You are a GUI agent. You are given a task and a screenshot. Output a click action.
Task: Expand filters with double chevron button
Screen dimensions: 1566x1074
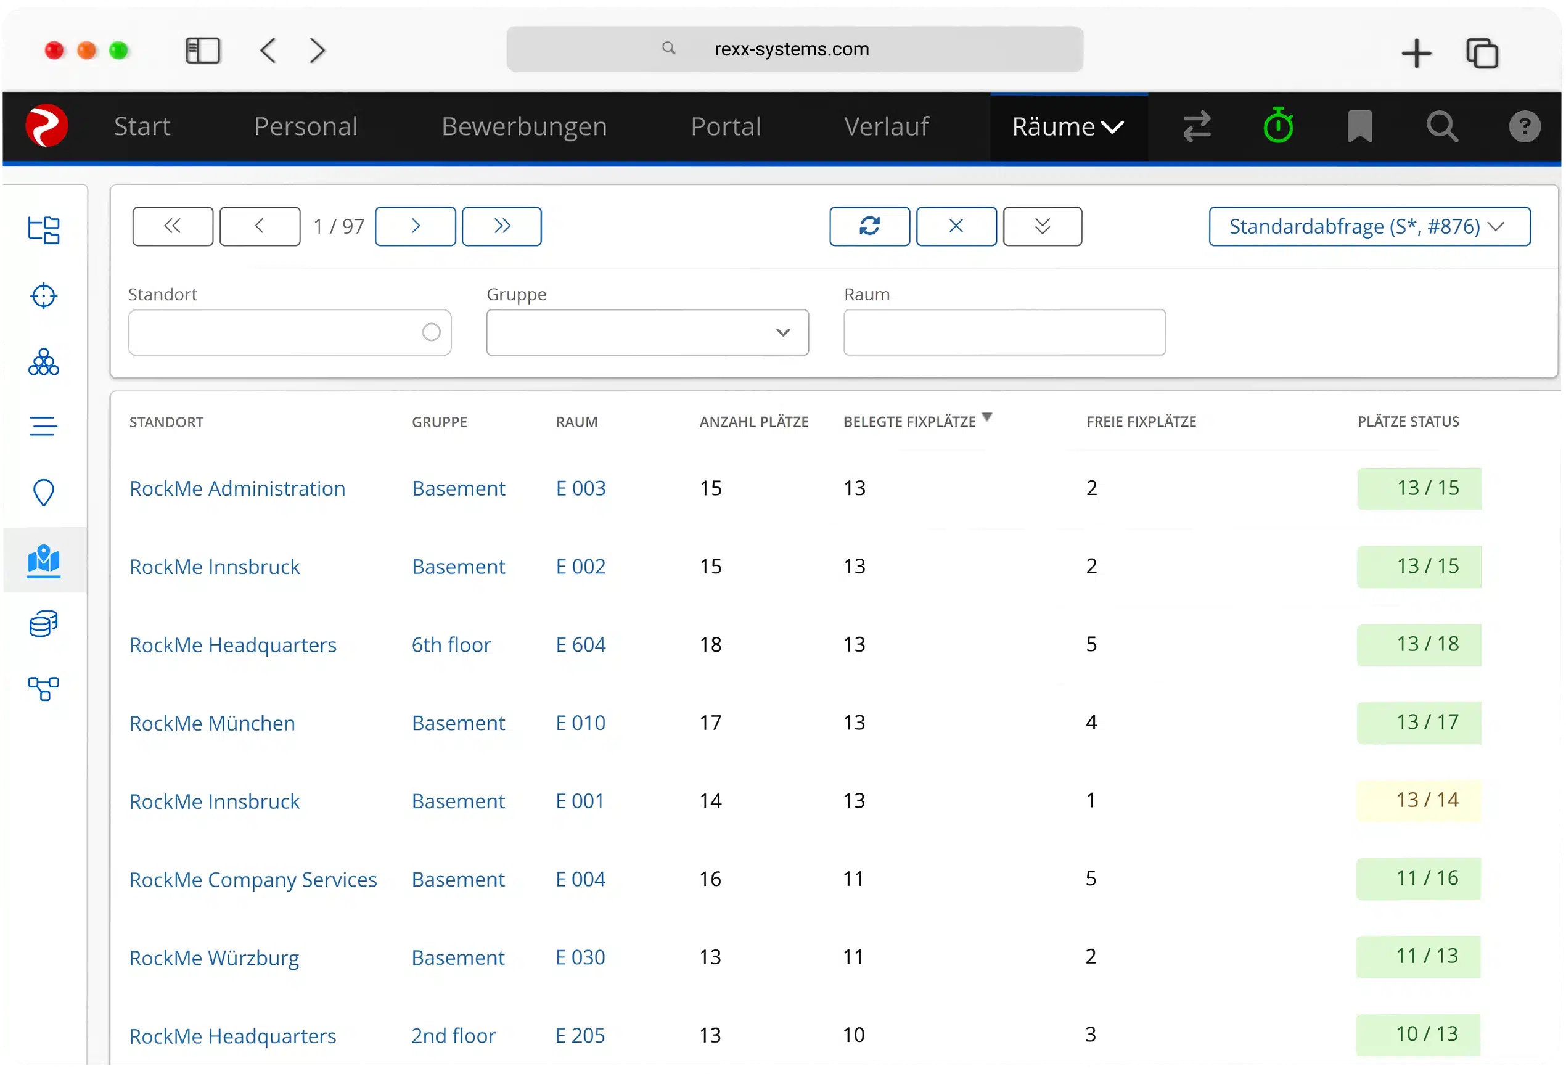click(1042, 226)
